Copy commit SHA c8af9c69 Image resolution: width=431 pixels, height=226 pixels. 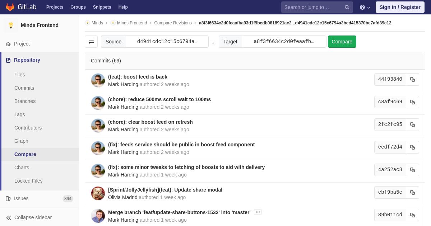click(x=412, y=102)
